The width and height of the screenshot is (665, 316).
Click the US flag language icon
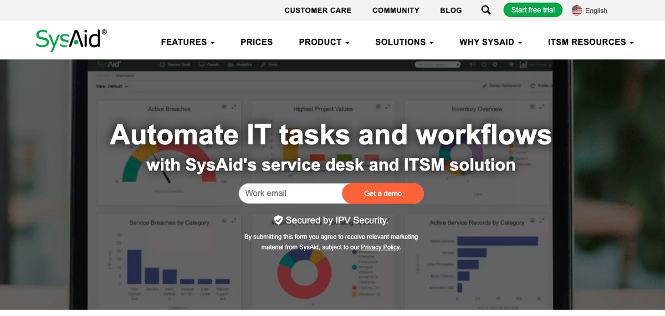577,10
